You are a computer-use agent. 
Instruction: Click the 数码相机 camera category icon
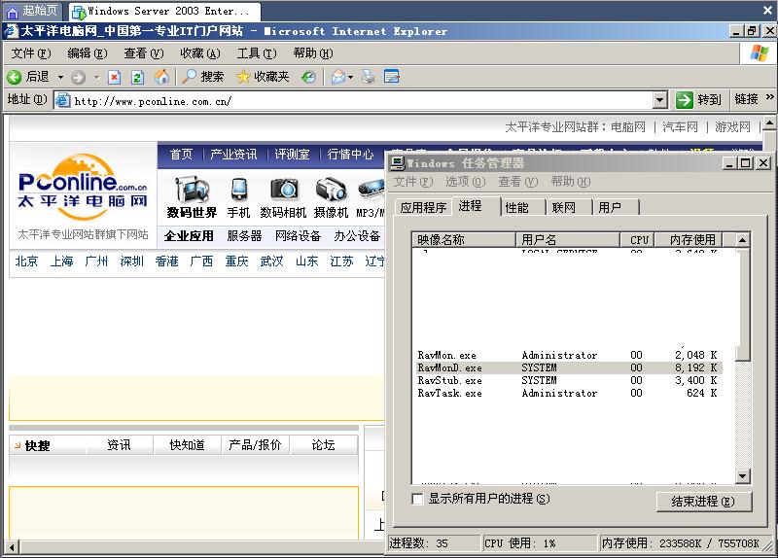(283, 189)
